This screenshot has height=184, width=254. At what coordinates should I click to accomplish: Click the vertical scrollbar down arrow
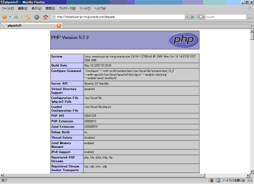252,171
